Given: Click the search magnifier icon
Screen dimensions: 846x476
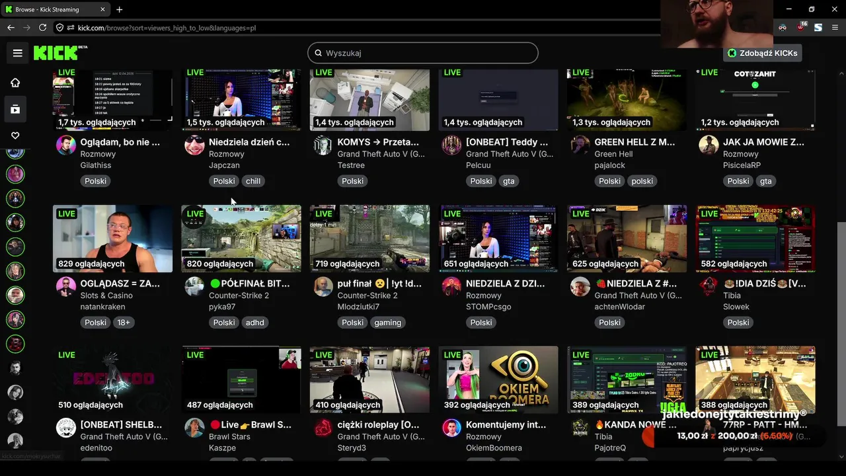Looking at the screenshot, I should coord(319,53).
